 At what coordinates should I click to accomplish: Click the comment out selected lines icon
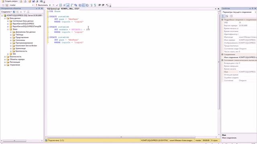92,5
